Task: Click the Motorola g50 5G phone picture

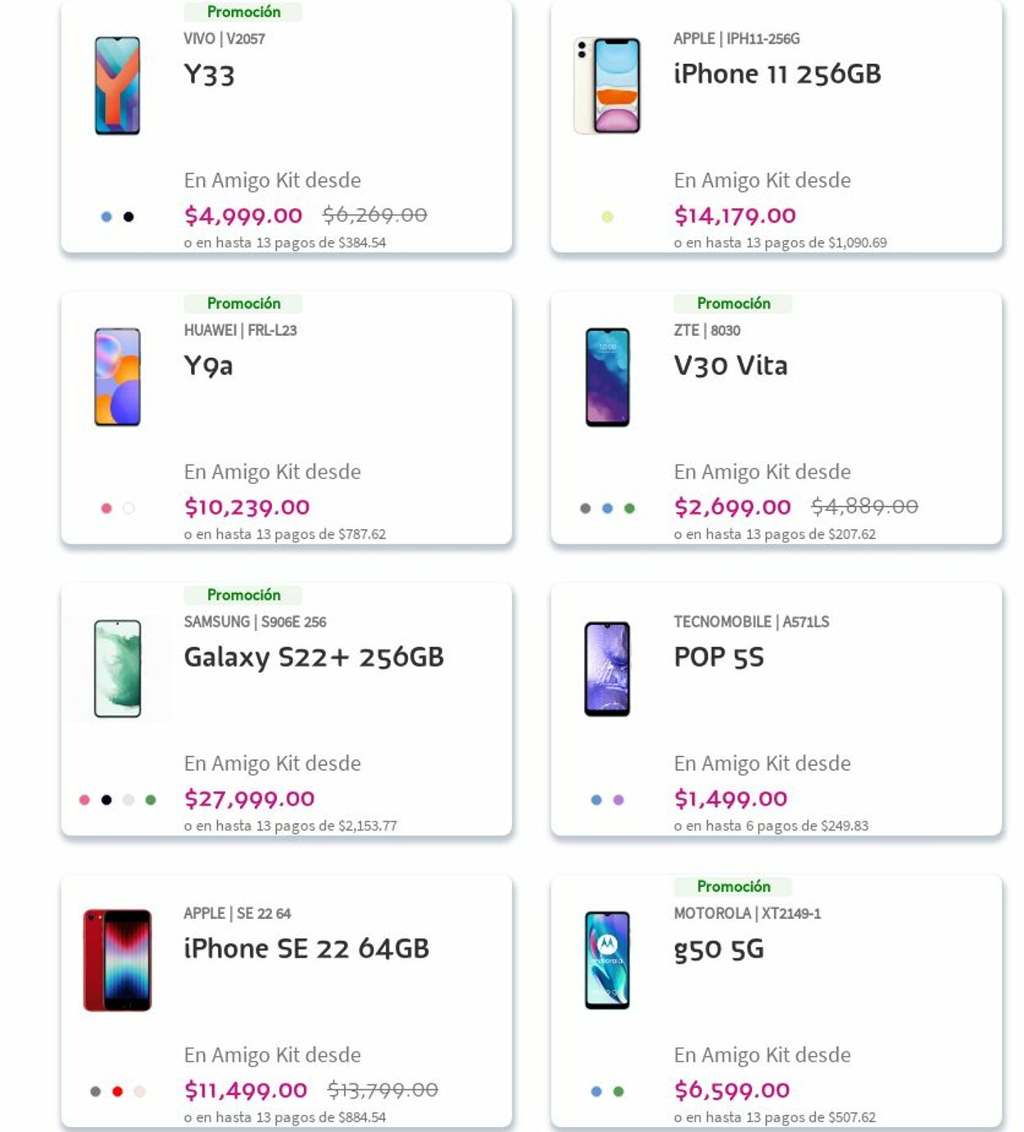Action: pos(607,960)
